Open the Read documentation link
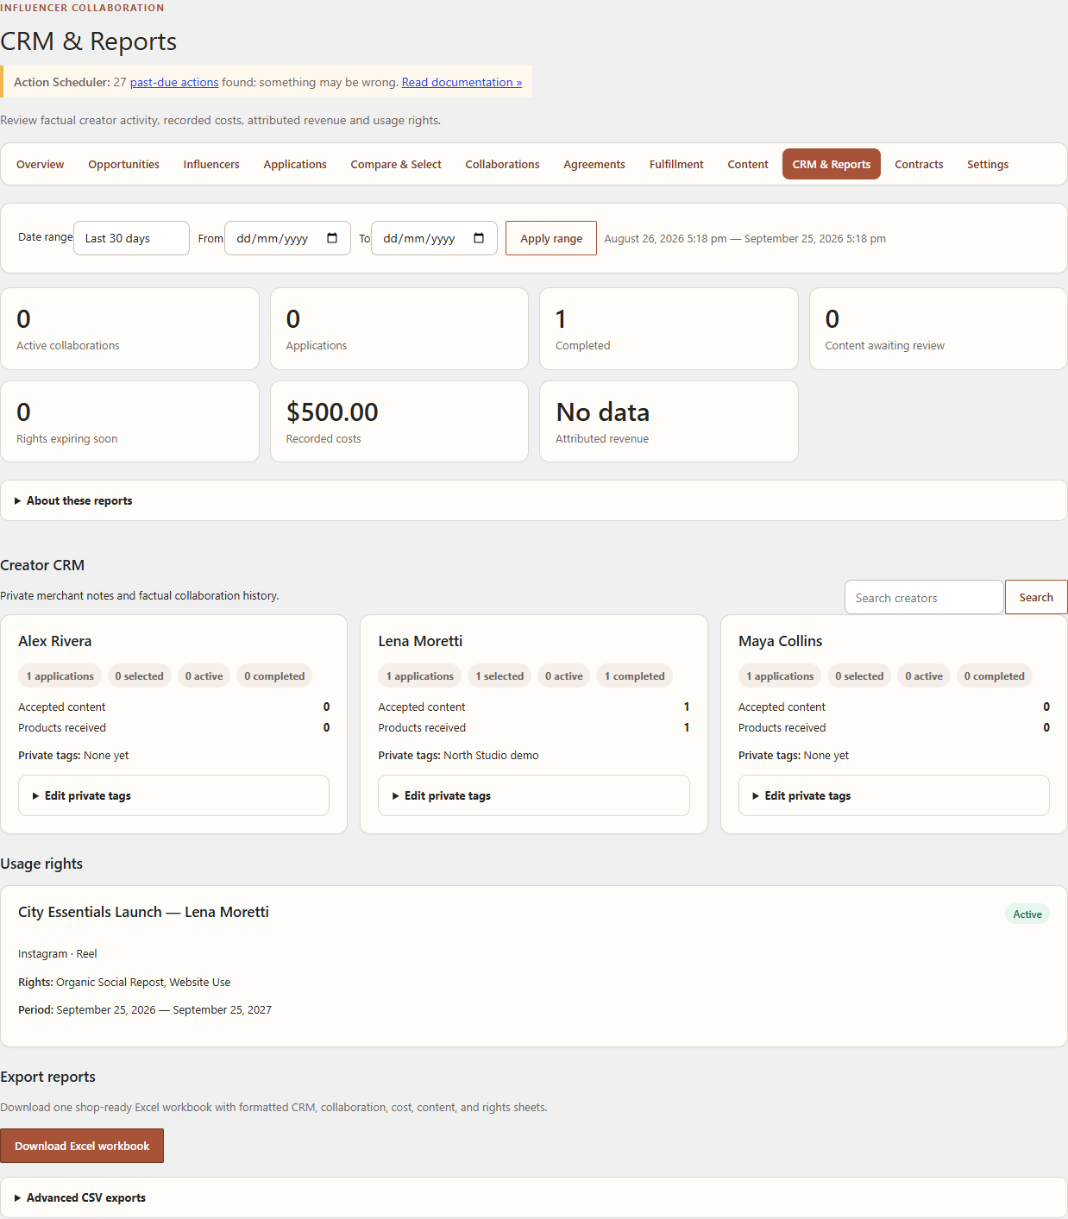The width and height of the screenshot is (1068, 1219). [x=462, y=82]
